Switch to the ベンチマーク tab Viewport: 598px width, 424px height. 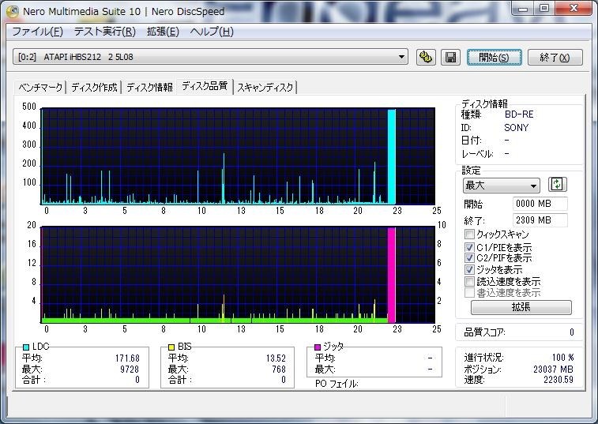point(40,88)
